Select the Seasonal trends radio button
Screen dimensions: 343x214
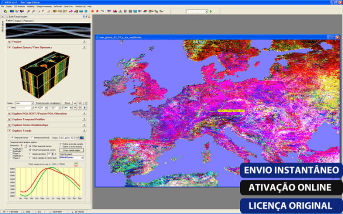pyautogui.click(x=12, y=138)
